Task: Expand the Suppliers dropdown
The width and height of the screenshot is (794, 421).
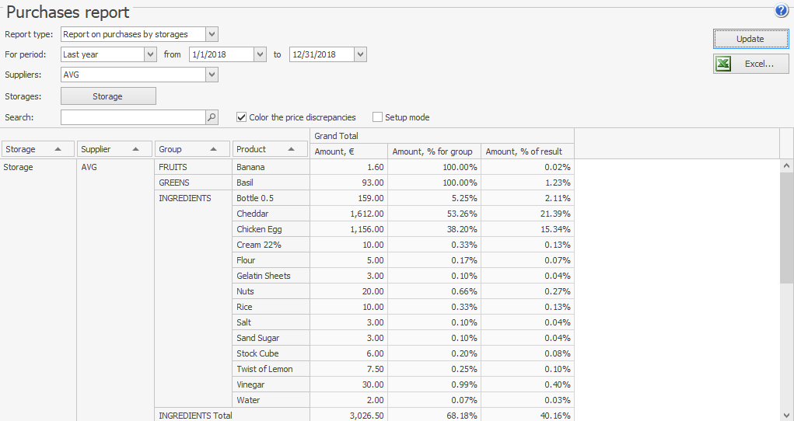Action: click(212, 75)
